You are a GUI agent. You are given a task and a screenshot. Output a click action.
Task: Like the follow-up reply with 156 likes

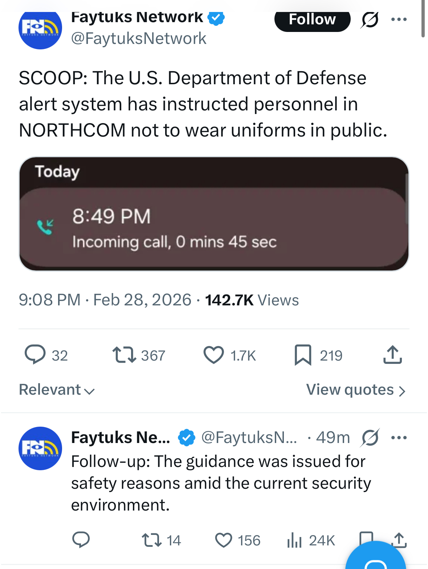point(224,540)
